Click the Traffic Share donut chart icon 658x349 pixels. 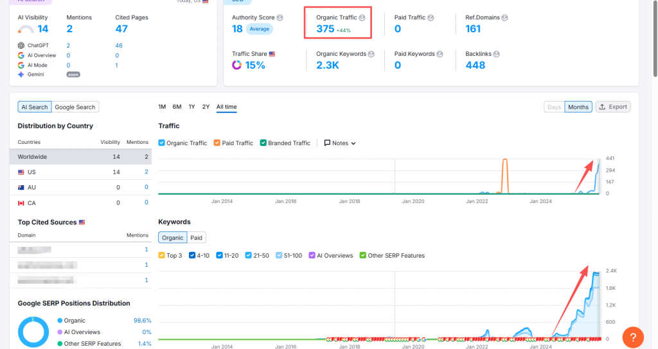[236, 65]
